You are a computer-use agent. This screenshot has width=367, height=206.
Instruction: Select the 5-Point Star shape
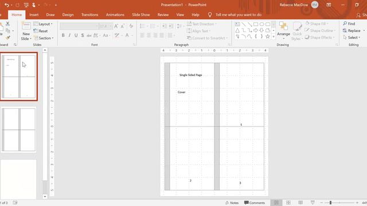268,37
